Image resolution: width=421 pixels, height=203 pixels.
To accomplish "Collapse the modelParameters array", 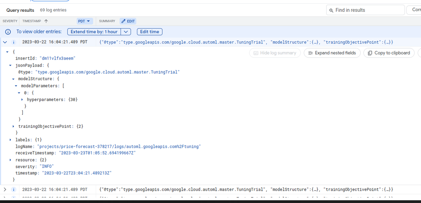I will [16, 86].
